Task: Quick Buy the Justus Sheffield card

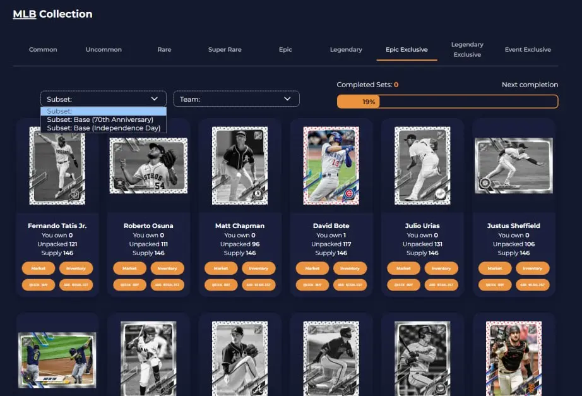Action: pos(495,285)
